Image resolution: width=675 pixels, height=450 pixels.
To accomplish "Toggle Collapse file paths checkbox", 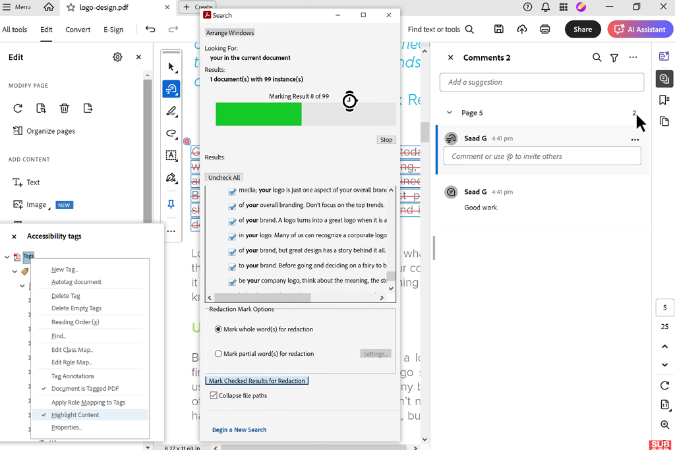I will click(x=214, y=395).
